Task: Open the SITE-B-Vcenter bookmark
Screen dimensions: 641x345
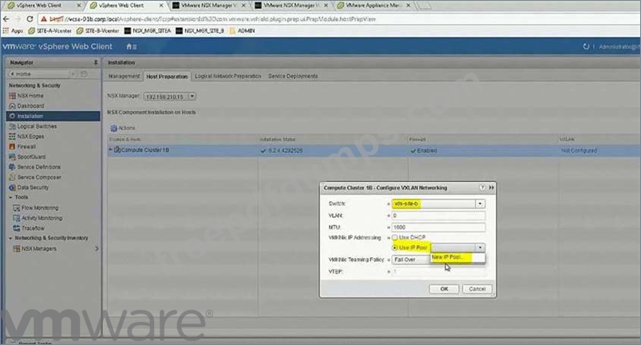Action: [97, 30]
